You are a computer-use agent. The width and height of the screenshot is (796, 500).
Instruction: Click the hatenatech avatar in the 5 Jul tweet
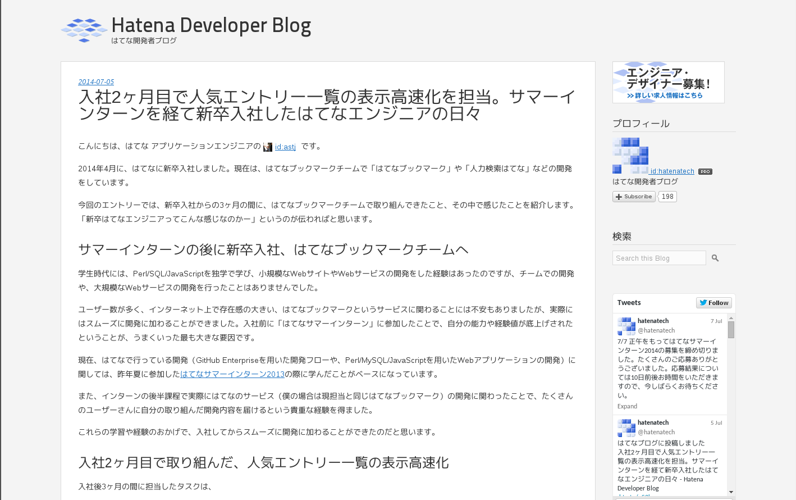[626, 428]
